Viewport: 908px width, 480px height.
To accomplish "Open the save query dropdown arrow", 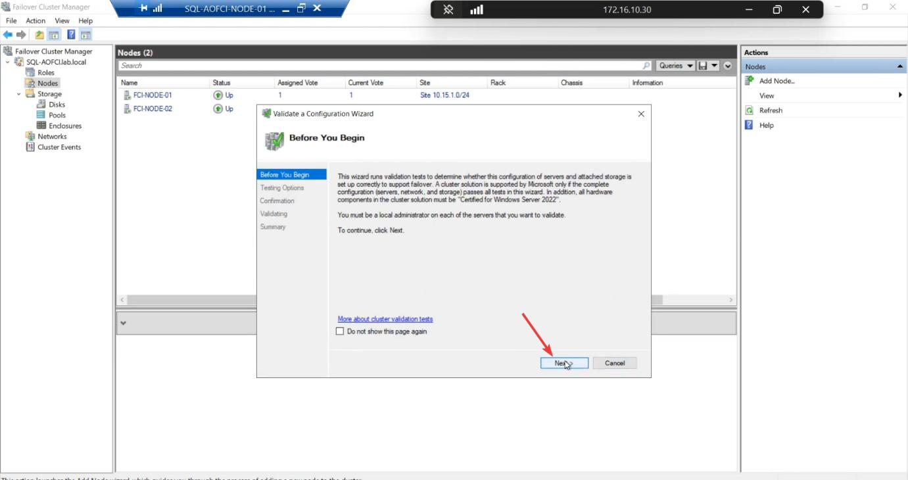I will 715,66.
